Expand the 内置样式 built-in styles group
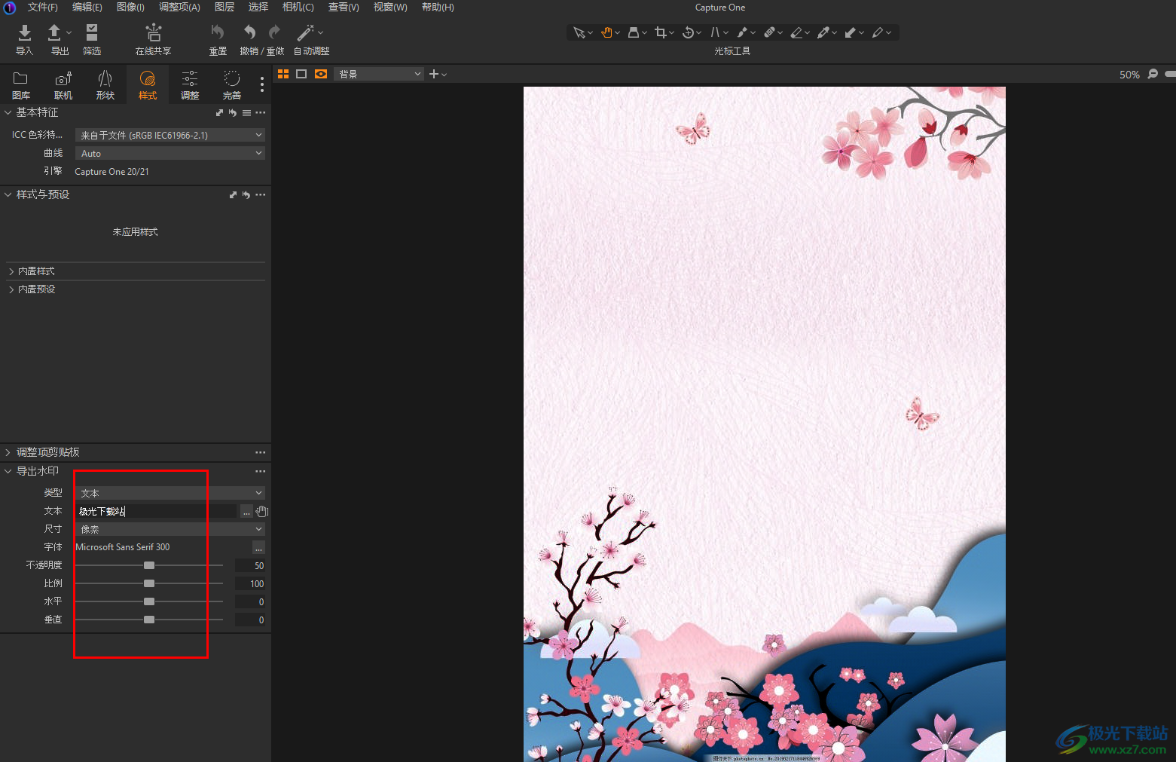 click(36, 271)
